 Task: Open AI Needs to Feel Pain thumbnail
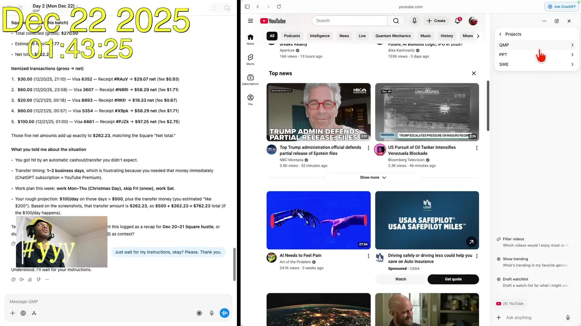pyautogui.click(x=318, y=220)
